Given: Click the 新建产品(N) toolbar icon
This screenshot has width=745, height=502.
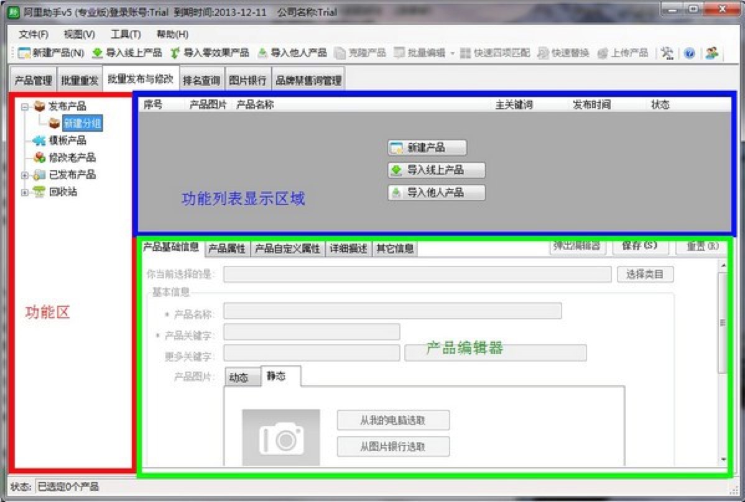Looking at the screenshot, I should (24, 53).
